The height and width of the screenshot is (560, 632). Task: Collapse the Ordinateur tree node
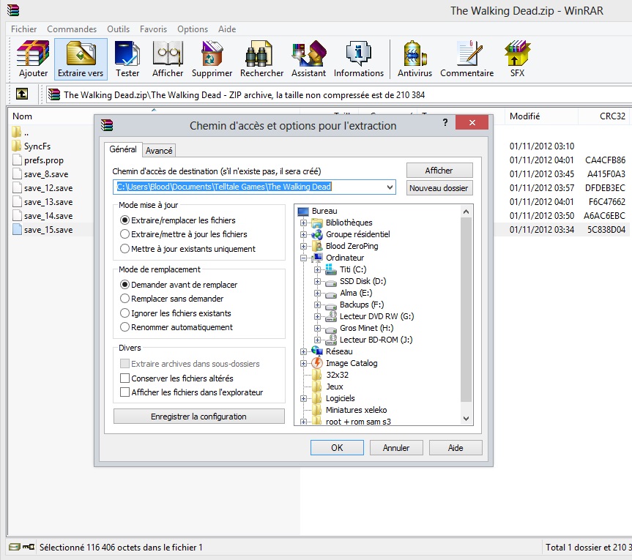[303, 258]
